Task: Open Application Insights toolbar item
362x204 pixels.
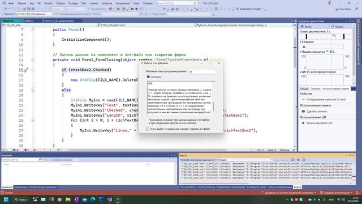Action: coord(250,9)
